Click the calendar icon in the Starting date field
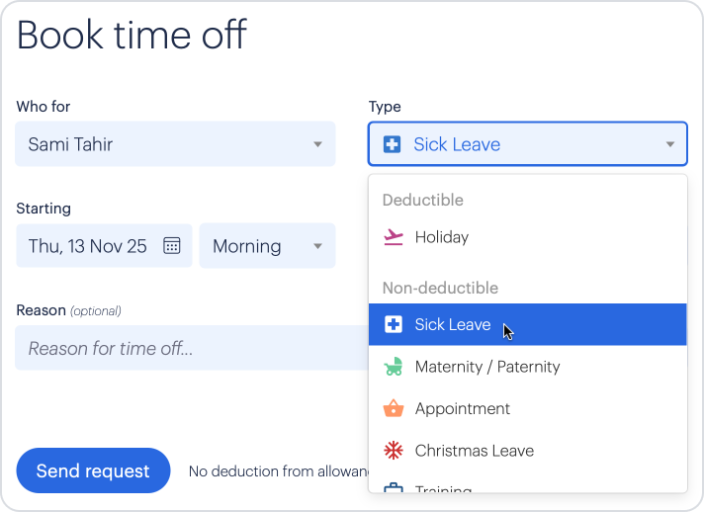The image size is (704, 512). pyautogui.click(x=171, y=246)
